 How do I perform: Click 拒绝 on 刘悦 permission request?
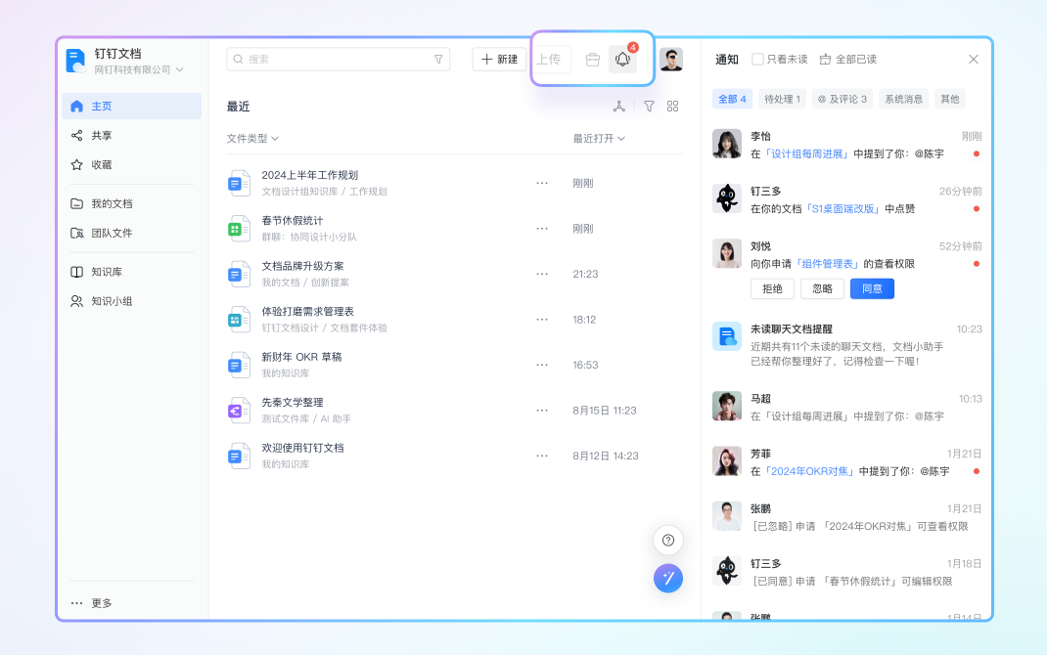coord(773,288)
